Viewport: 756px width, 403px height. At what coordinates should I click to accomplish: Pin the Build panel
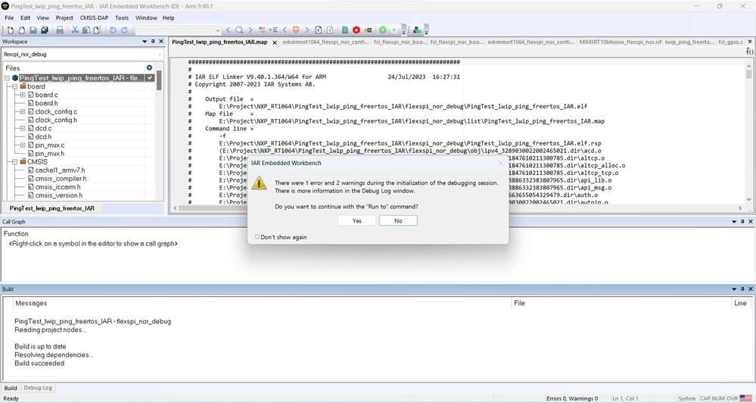[742, 289]
